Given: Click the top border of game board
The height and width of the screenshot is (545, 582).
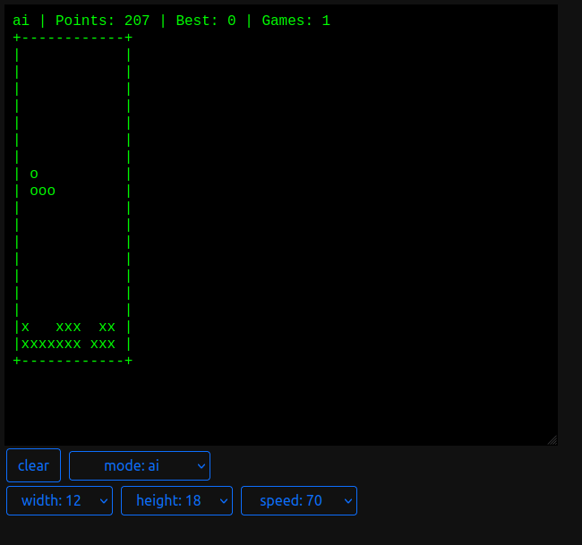Looking at the screenshot, I should click(x=73, y=38).
